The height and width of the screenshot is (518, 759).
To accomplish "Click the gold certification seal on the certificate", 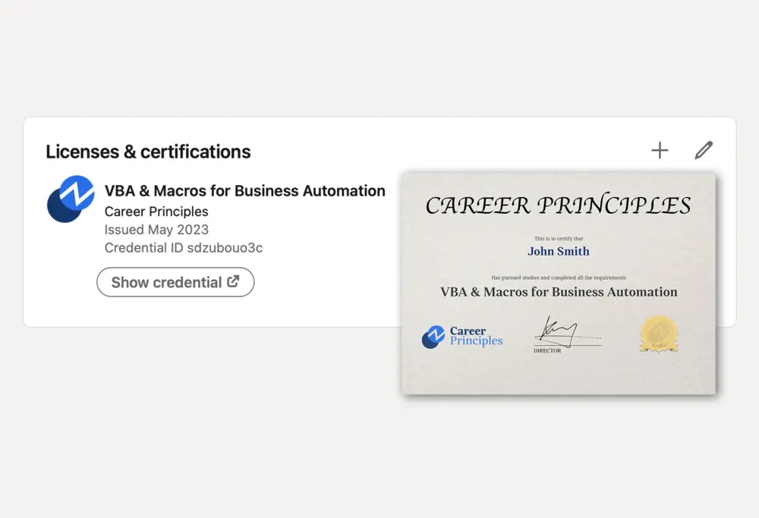I will (659, 334).
